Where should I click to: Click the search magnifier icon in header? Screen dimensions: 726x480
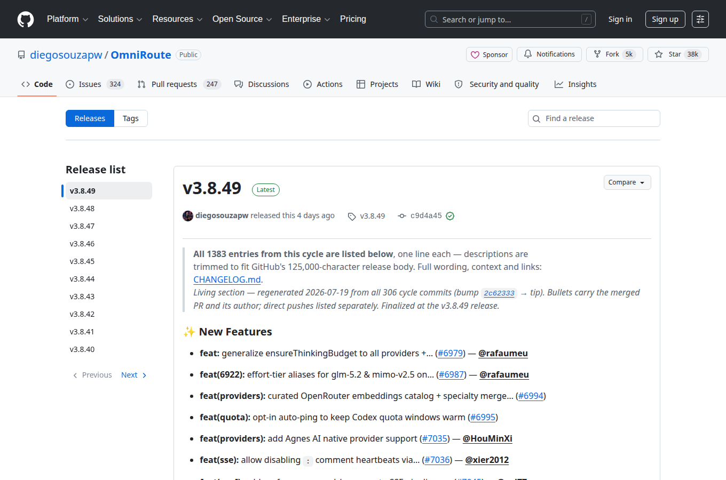point(434,19)
